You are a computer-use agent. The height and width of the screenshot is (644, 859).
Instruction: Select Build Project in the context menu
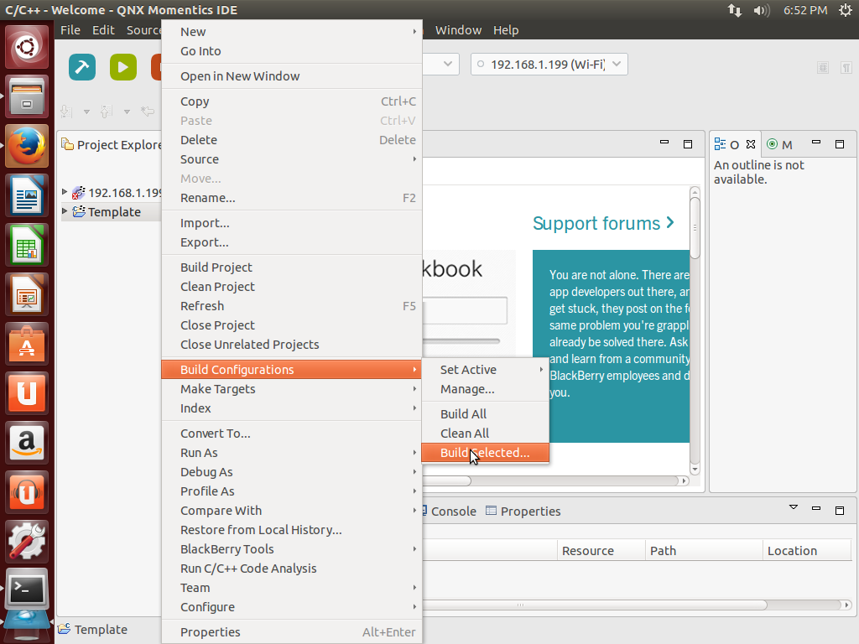pyautogui.click(x=292, y=267)
